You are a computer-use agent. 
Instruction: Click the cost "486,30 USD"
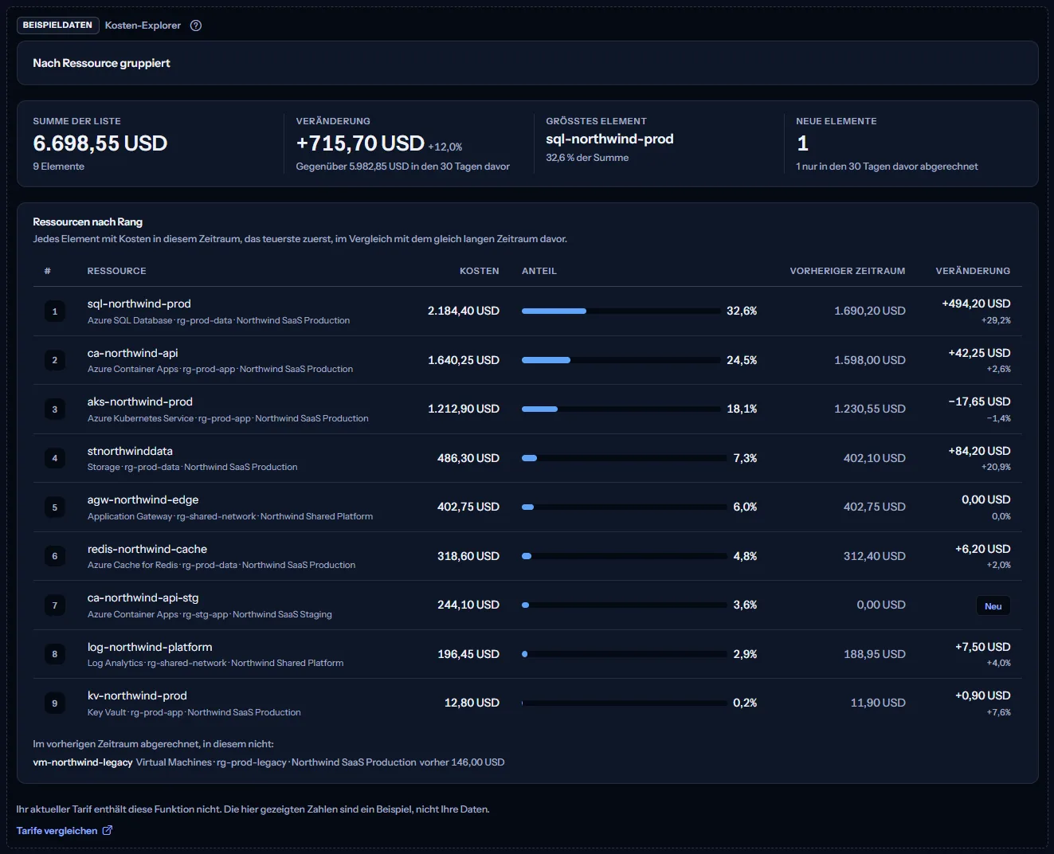(x=468, y=458)
